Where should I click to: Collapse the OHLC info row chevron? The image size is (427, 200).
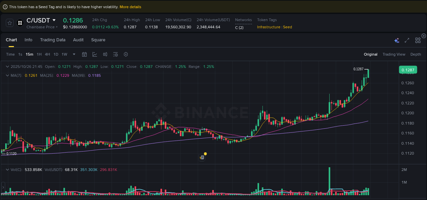click(8, 67)
